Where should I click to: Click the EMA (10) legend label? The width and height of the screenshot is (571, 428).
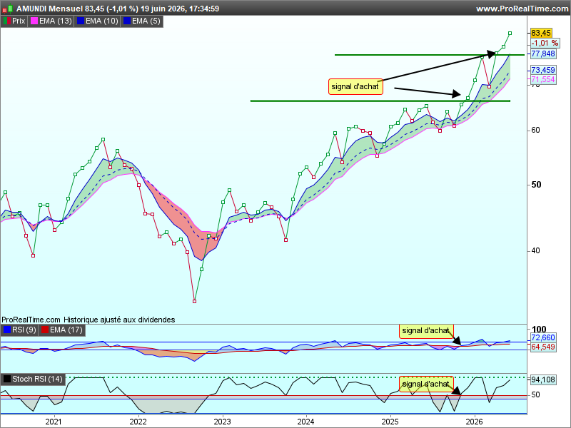pyautogui.click(x=102, y=21)
